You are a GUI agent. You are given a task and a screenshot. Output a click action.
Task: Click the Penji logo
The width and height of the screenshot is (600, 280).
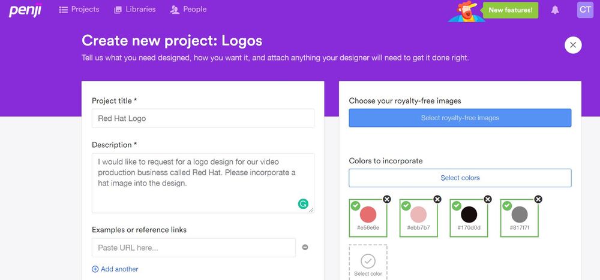pos(25,10)
